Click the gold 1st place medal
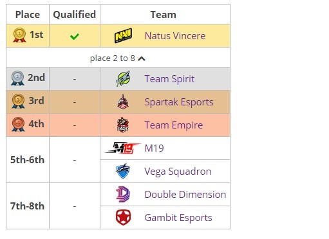 point(19,35)
